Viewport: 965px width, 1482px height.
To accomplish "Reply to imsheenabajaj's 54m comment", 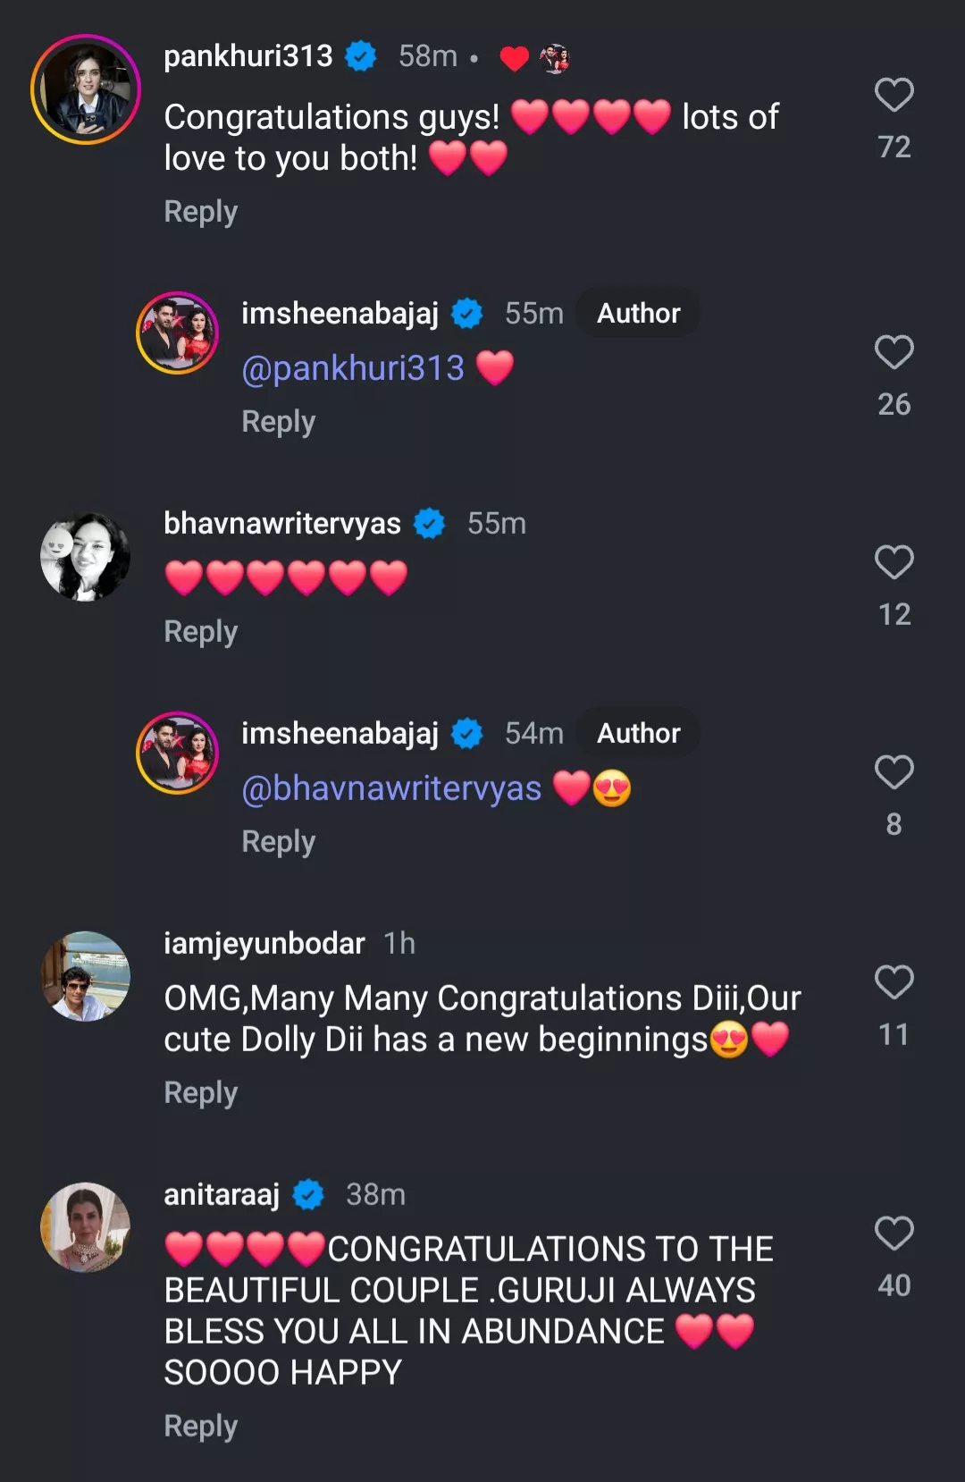I will tap(279, 842).
